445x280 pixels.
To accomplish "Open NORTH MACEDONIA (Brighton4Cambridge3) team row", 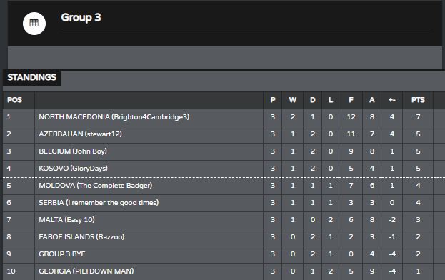I will click(218, 117).
